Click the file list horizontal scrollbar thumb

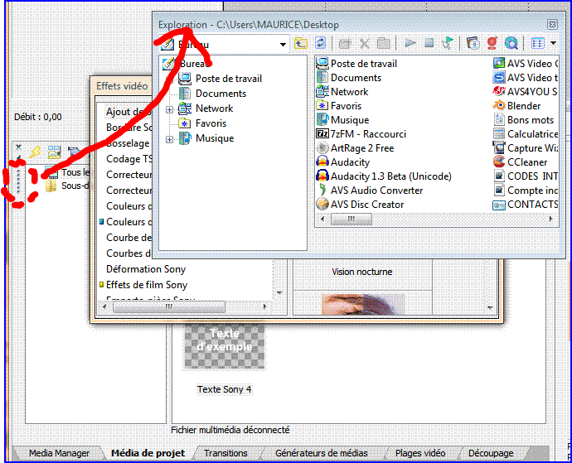pyautogui.click(x=351, y=219)
